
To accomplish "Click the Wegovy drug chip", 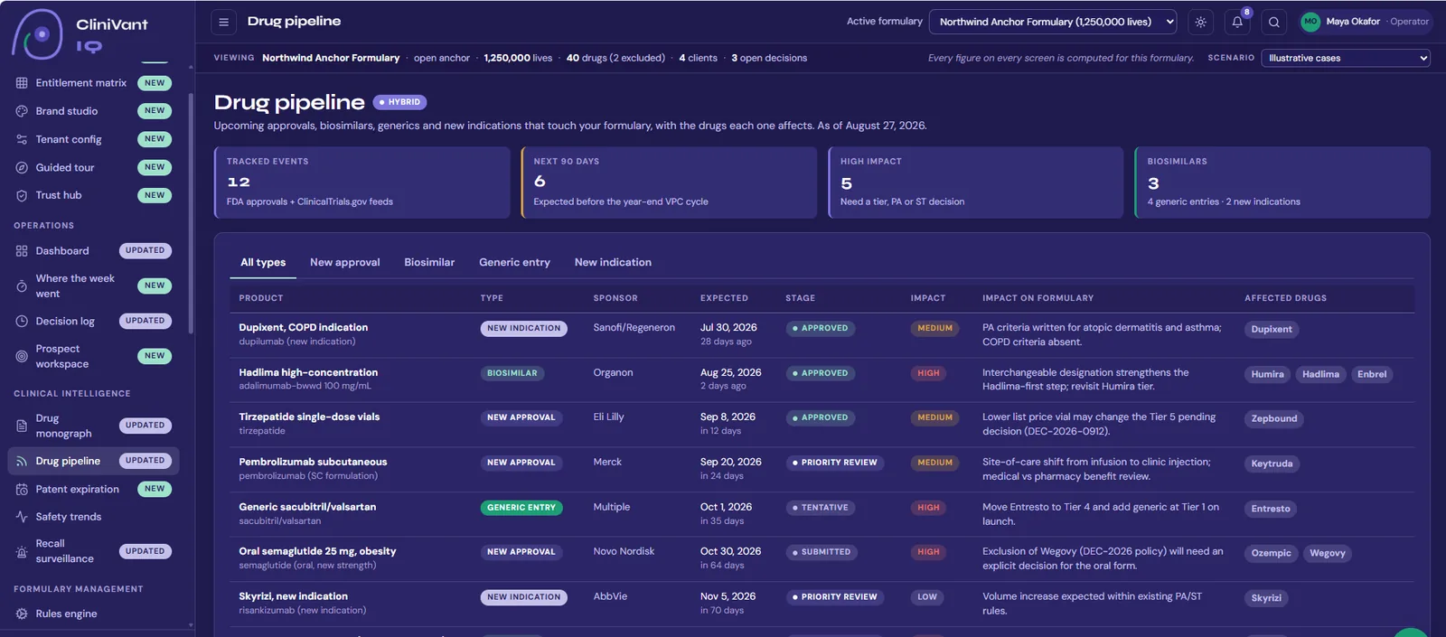I will pyautogui.click(x=1328, y=553).
